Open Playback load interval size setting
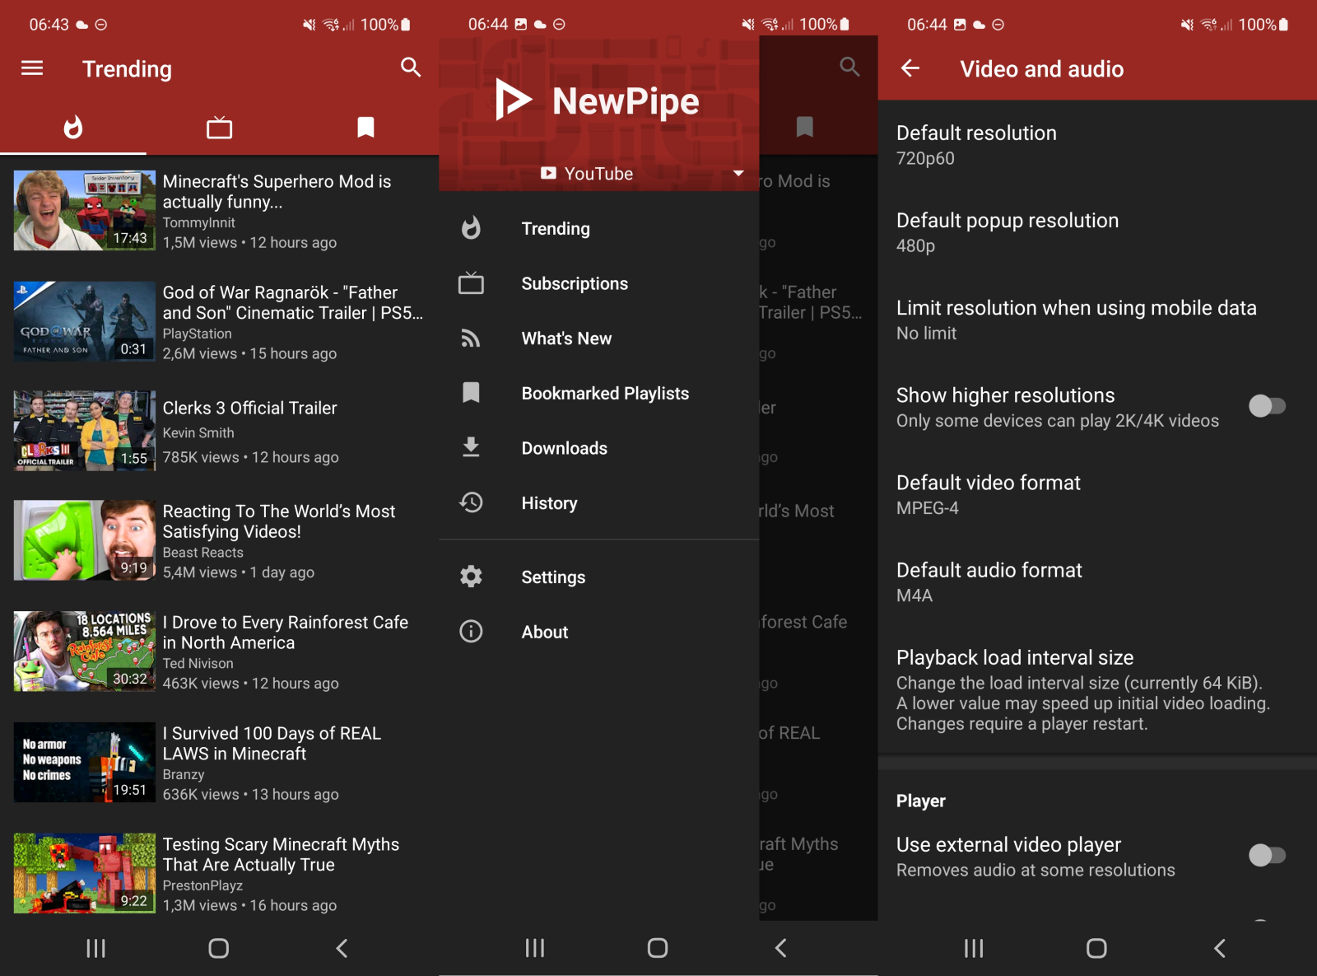 1097,689
